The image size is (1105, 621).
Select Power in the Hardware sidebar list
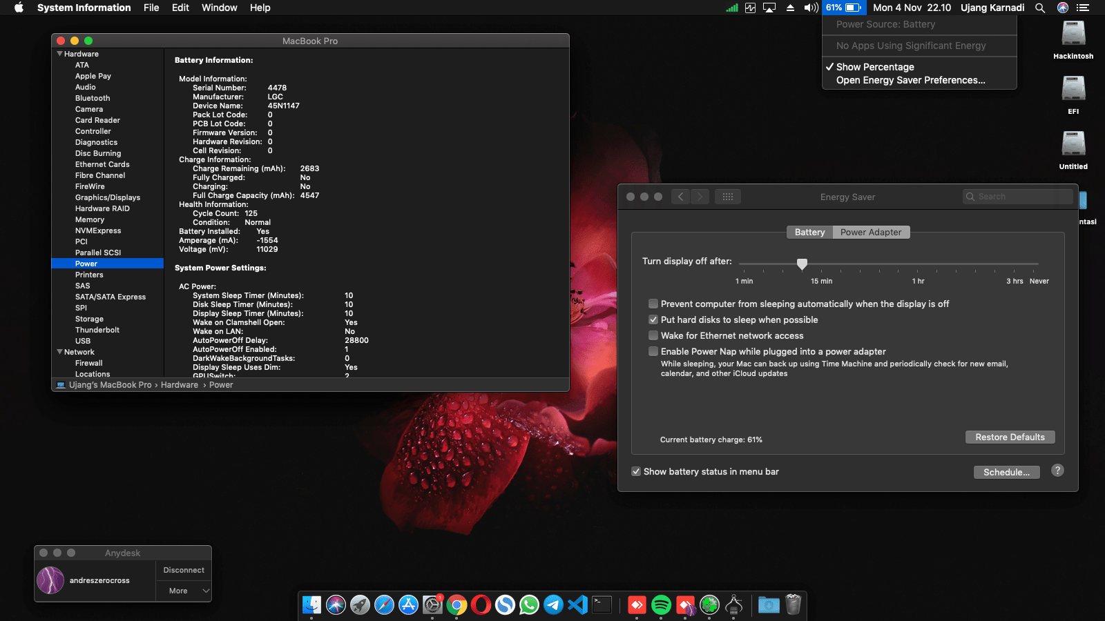(x=86, y=264)
